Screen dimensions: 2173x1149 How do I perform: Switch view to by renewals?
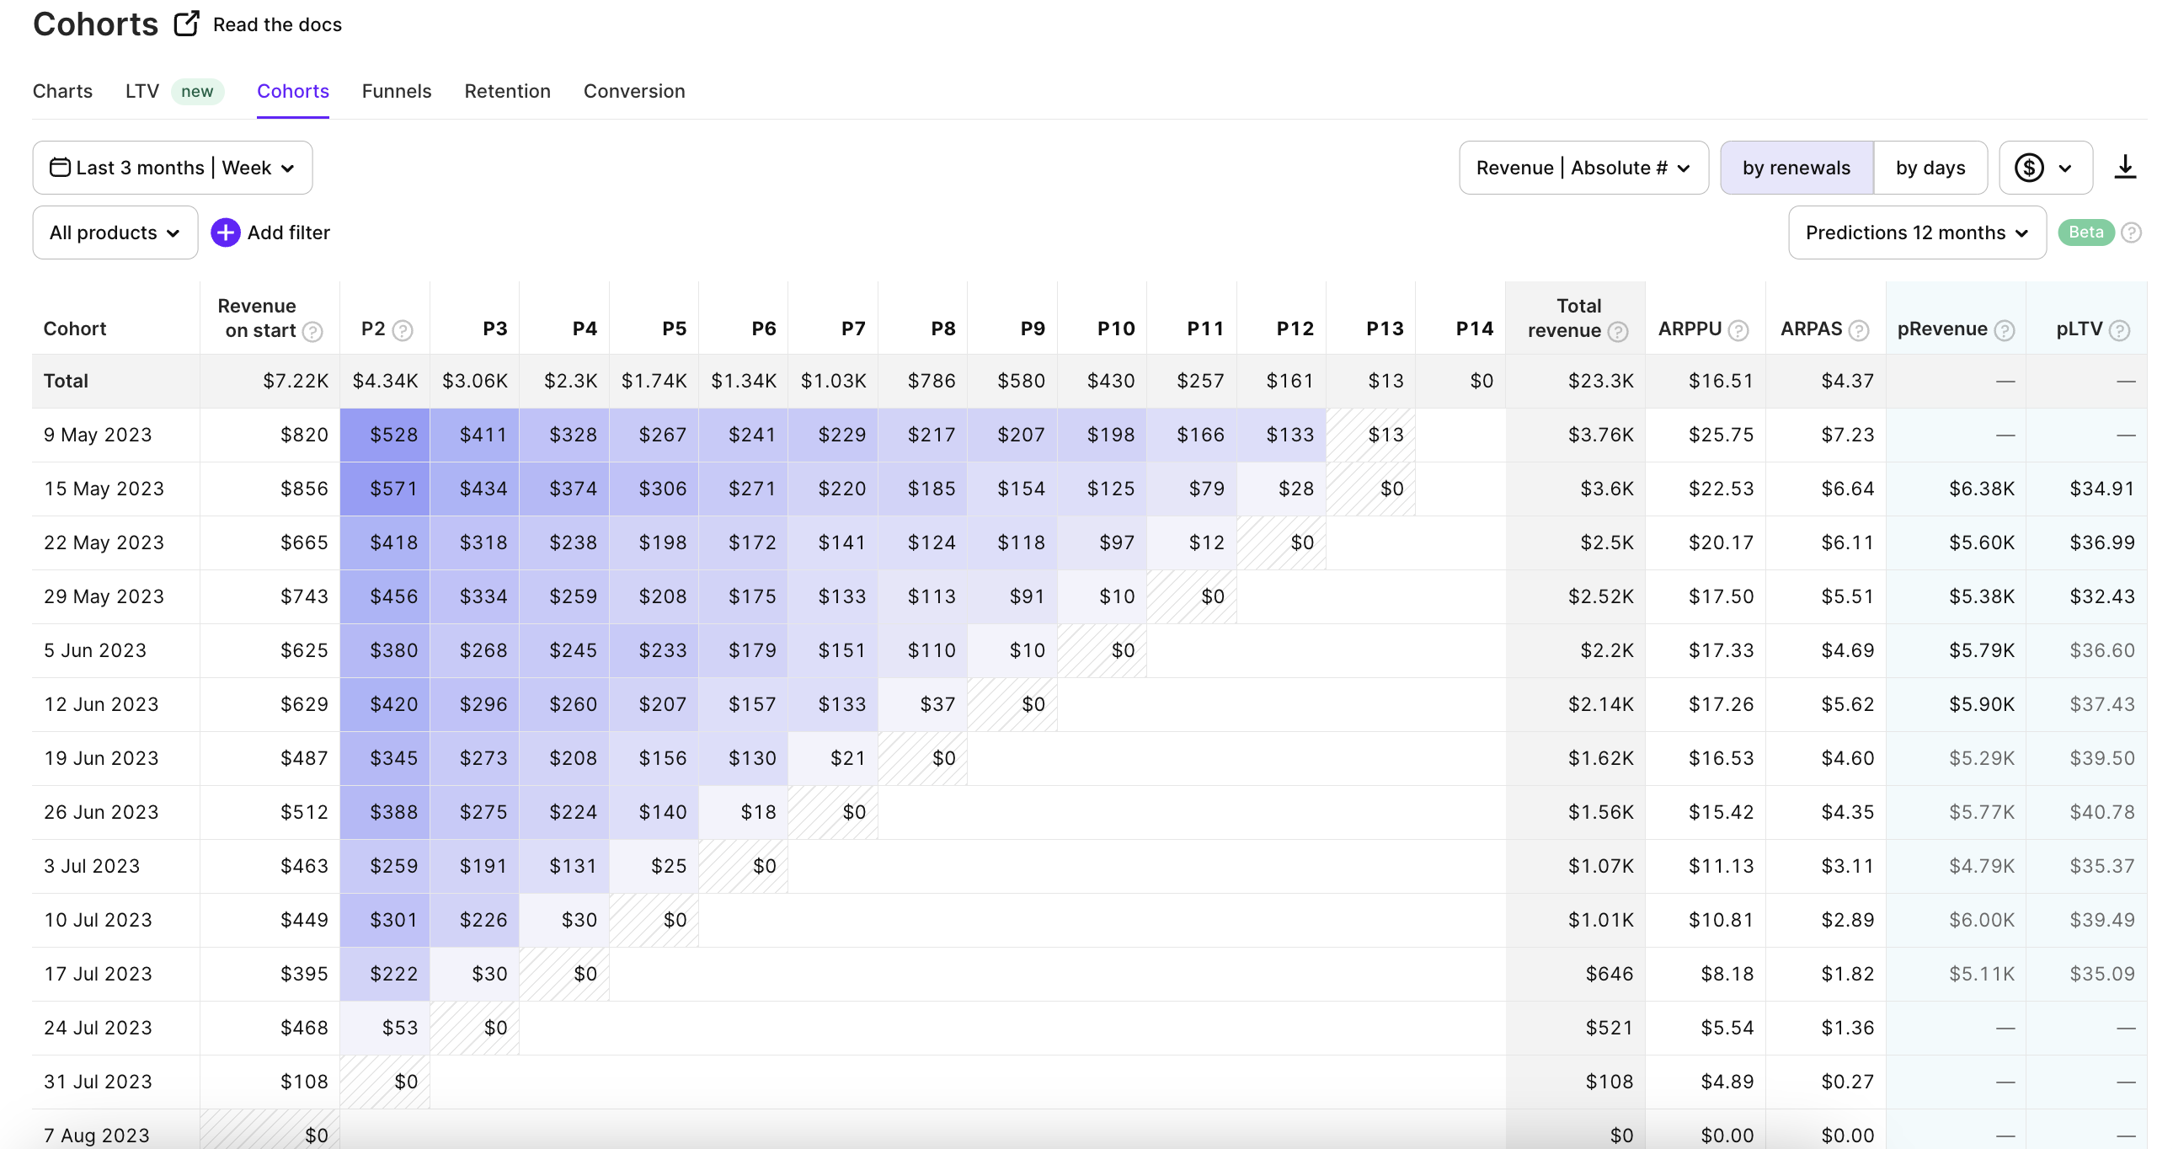(1796, 168)
